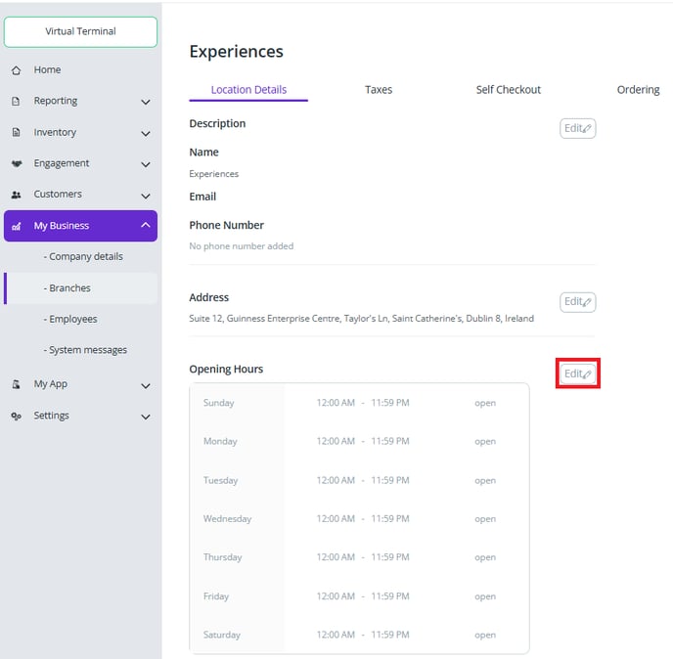Edit the Opening Hours section
Image resolution: width=673 pixels, height=659 pixels.
pyautogui.click(x=577, y=373)
